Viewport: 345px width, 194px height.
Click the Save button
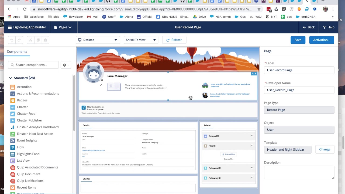coord(298,40)
